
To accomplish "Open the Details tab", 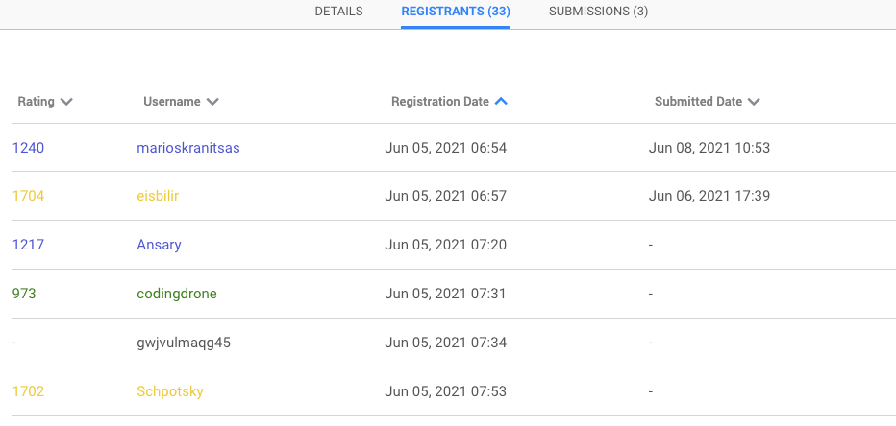I will (x=338, y=12).
